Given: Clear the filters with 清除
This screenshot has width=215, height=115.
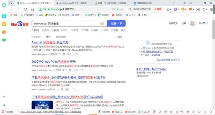Looking at the screenshot, I should [119, 37].
